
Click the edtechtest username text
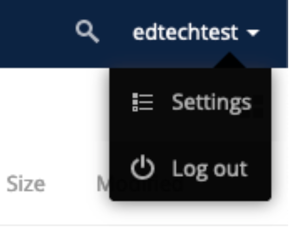(x=185, y=32)
